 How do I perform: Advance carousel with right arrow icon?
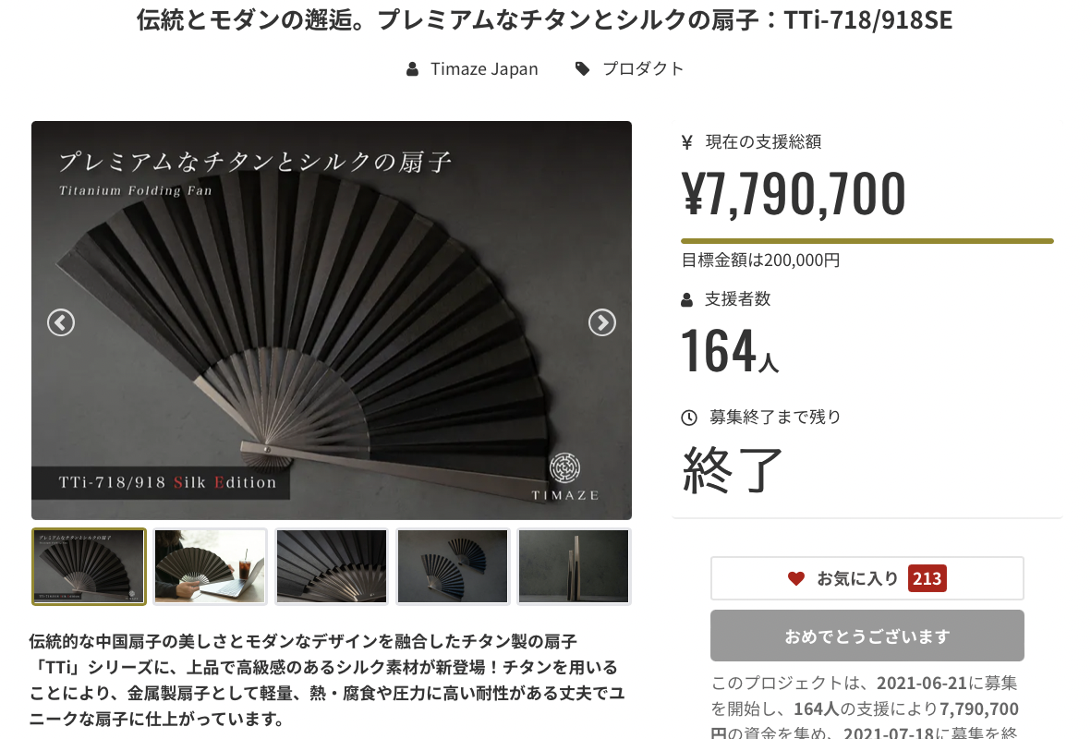pyautogui.click(x=602, y=322)
